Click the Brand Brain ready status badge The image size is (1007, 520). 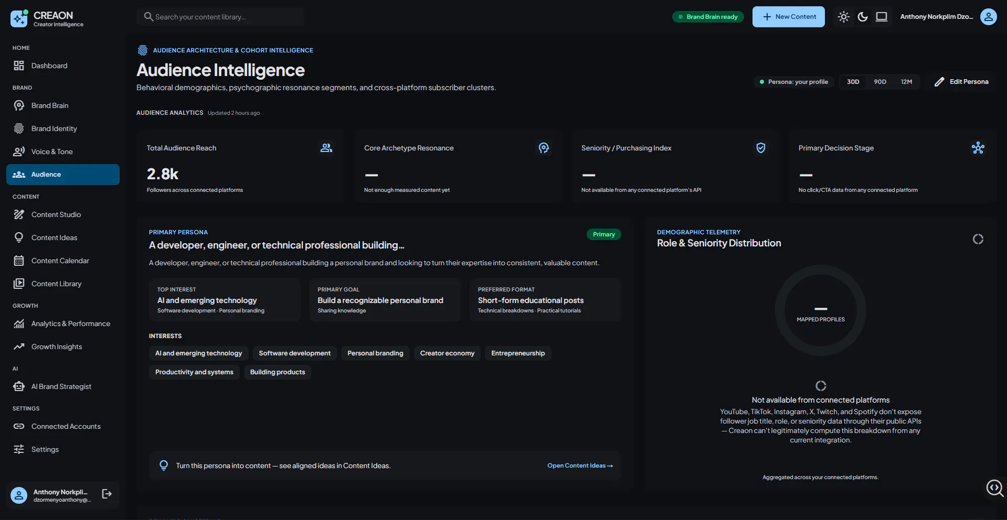(x=708, y=17)
